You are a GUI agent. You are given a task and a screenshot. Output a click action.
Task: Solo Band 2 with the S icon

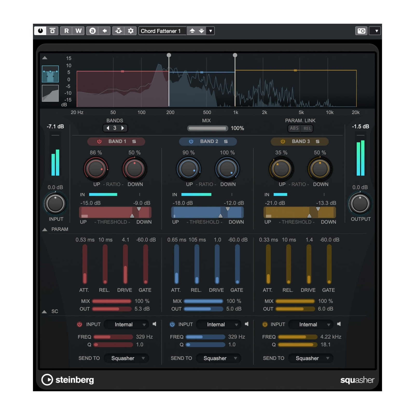tap(226, 141)
